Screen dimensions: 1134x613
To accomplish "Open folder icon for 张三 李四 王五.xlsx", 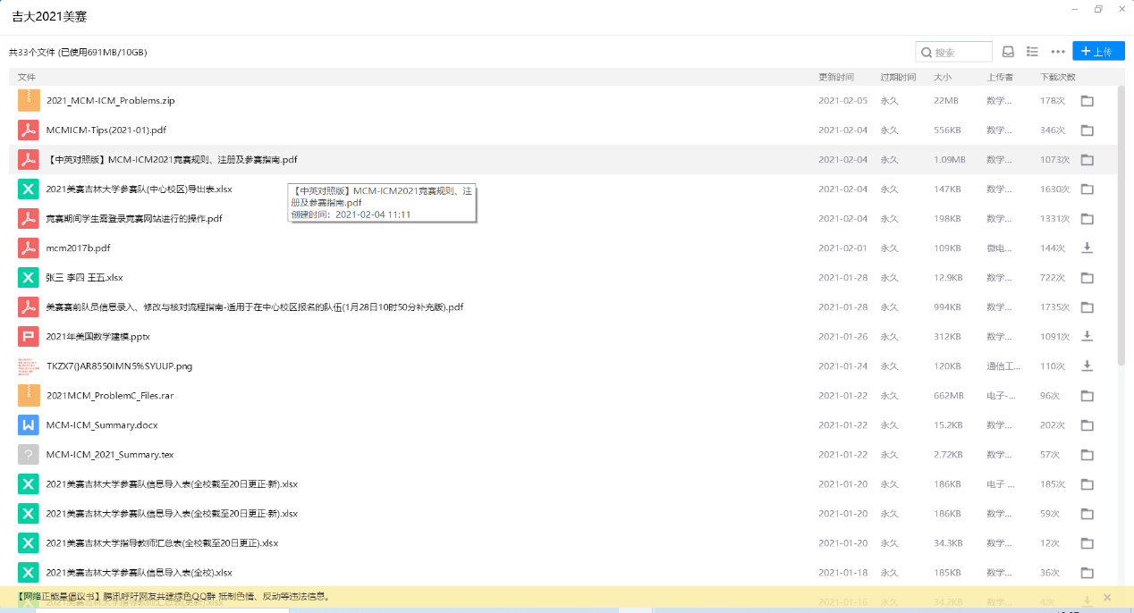I will coord(1087,278).
